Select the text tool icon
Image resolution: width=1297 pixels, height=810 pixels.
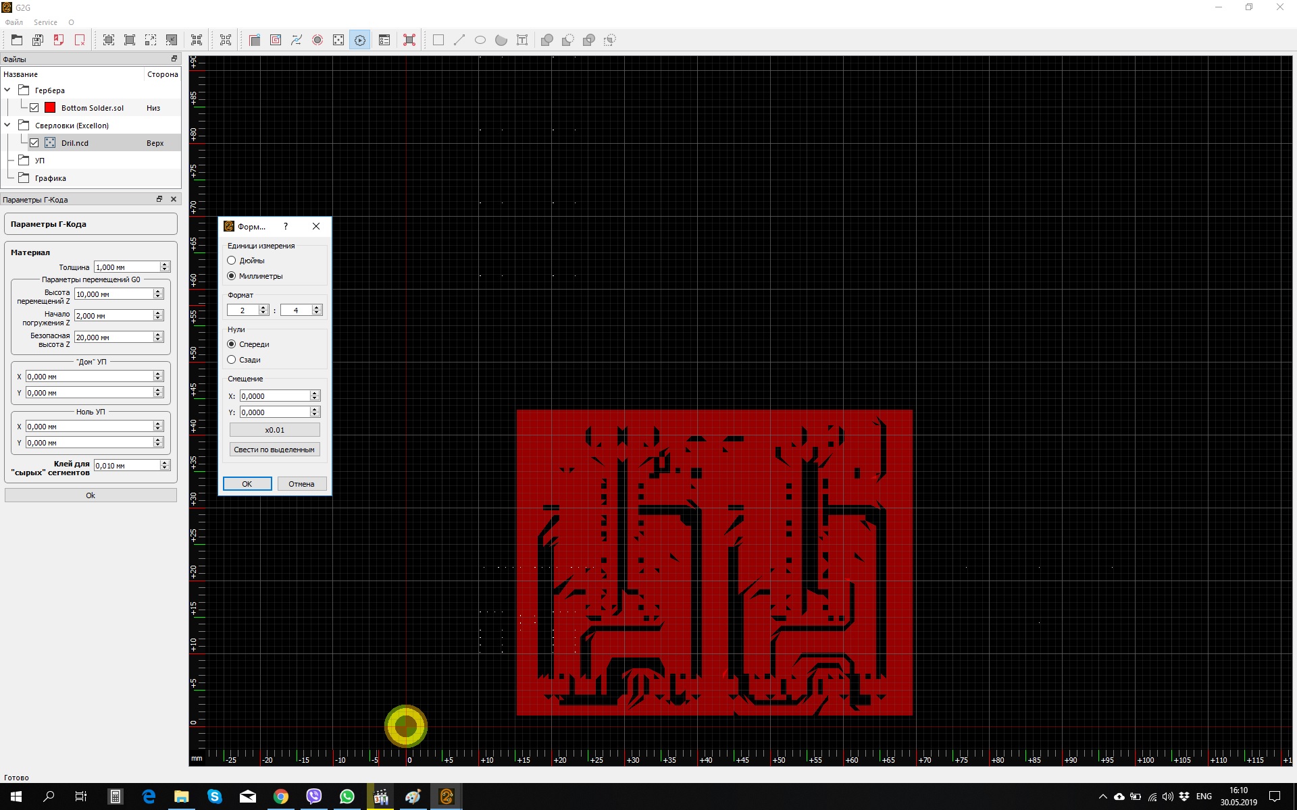(522, 40)
